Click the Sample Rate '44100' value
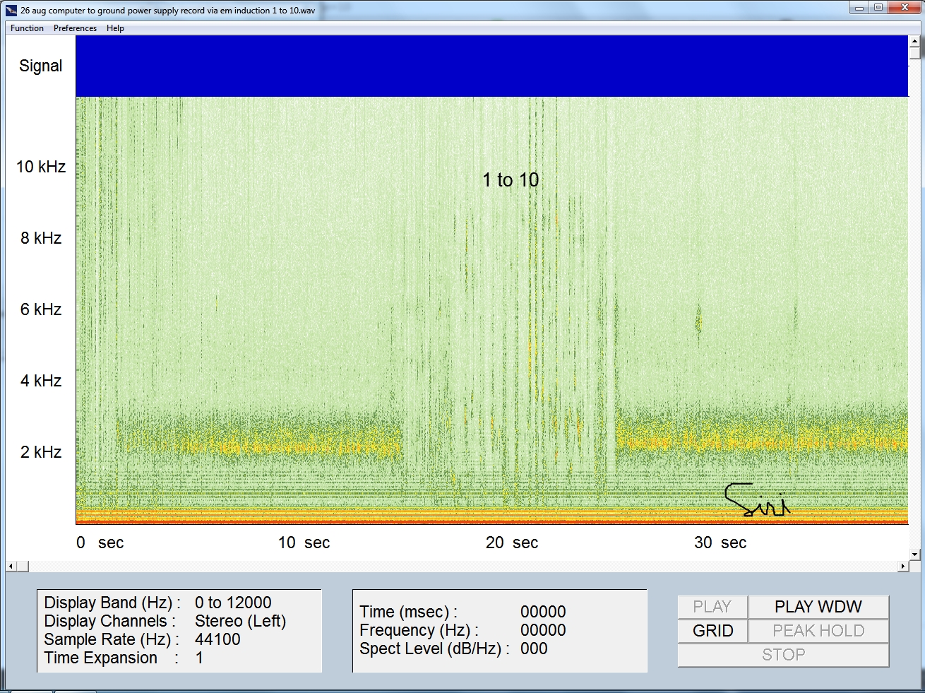Screen dimensions: 925x693 217,639
